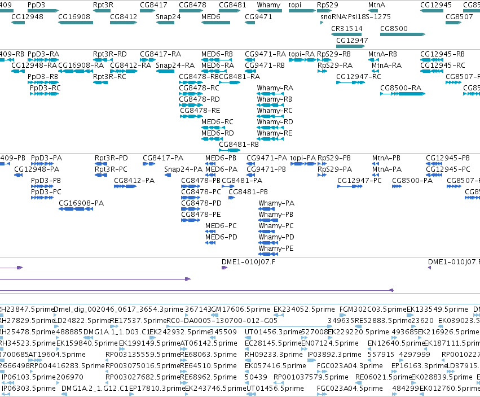Open the CG8417 gene feature
Image resolution: width=480 pixels, height=397 pixels.
[x=148, y=11]
